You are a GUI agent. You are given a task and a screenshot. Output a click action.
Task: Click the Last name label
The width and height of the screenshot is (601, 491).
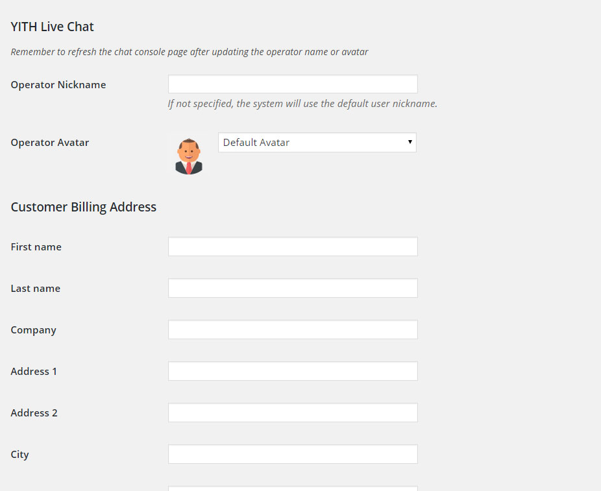click(35, 289)
